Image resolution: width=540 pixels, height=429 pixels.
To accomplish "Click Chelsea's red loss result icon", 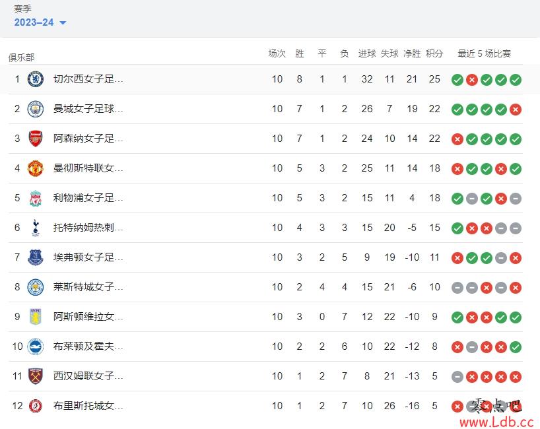I will click(x=472, y=80).
